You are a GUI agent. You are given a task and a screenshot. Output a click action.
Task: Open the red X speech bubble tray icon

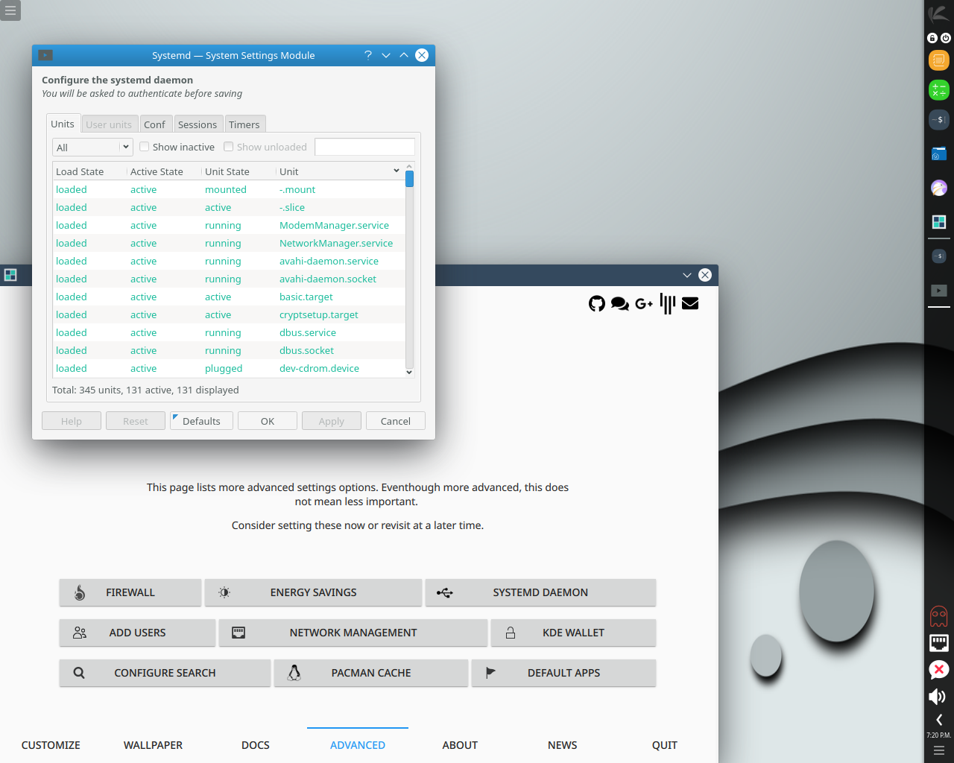pyautogui.click(x=939, y=670)
